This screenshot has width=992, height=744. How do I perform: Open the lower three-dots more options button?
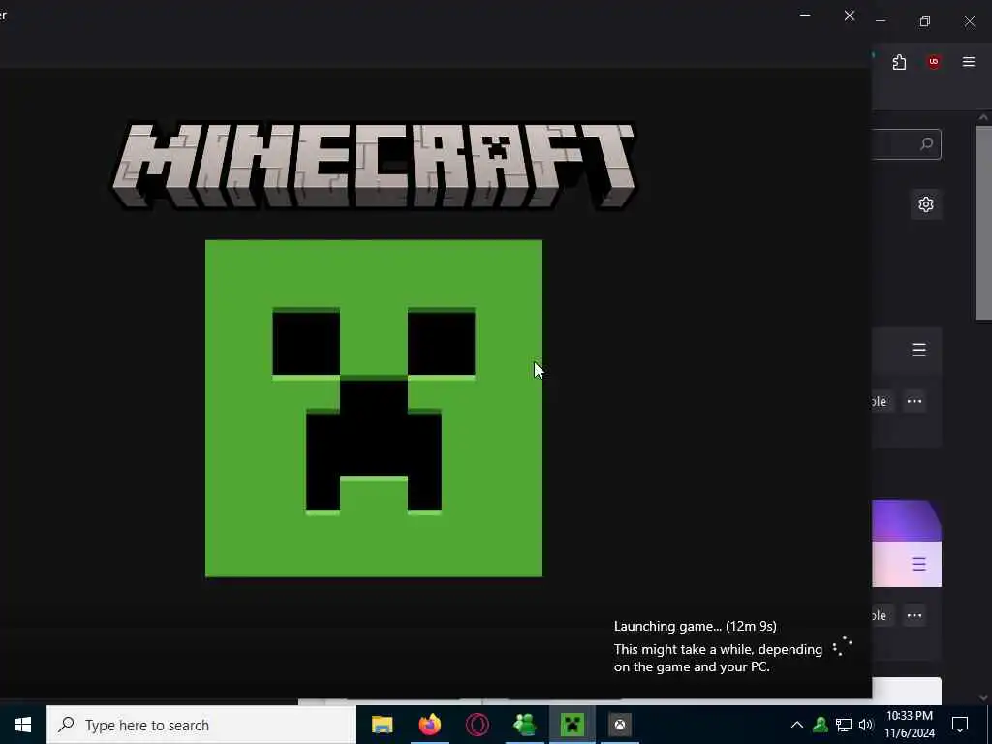[x=914, y=615]
